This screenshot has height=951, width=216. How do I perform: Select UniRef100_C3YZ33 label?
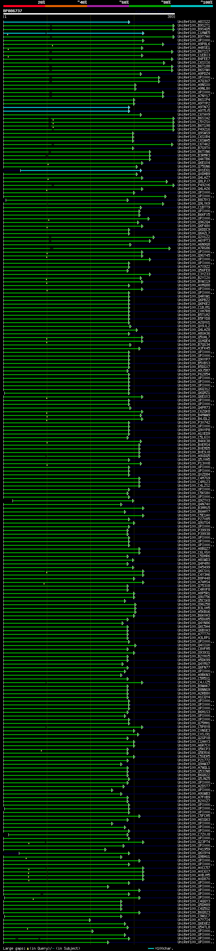click(x=194, y=274)
